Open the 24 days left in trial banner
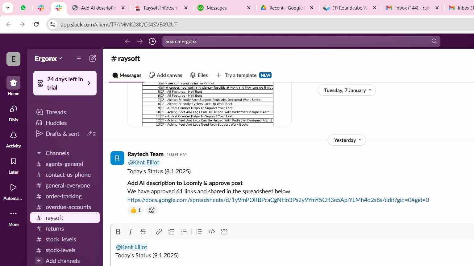 (x=65, y=83)
